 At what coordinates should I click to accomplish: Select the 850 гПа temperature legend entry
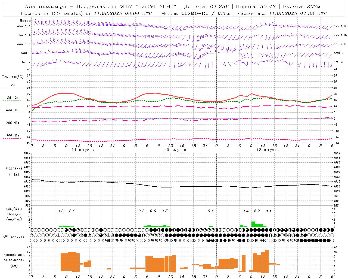(13, 110)
